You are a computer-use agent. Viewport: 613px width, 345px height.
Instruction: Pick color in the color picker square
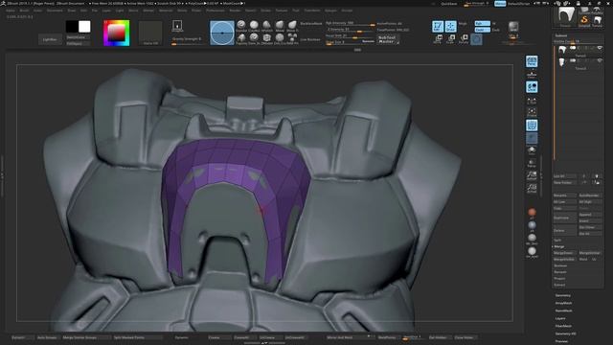[x=116, y=33]
